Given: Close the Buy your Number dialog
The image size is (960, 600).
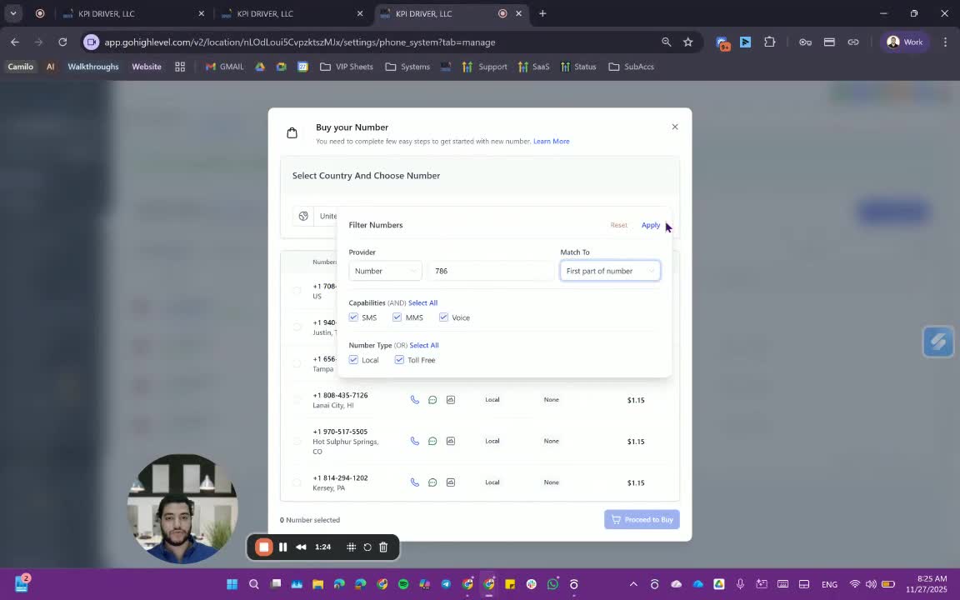Looking at the screenshot, I should 675,127.
